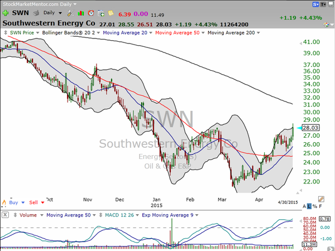Viewport: 335px width, 251px height.
Task: Click the +4.43% change at top right
Action: pyautogui.click(x=310, y=18)
